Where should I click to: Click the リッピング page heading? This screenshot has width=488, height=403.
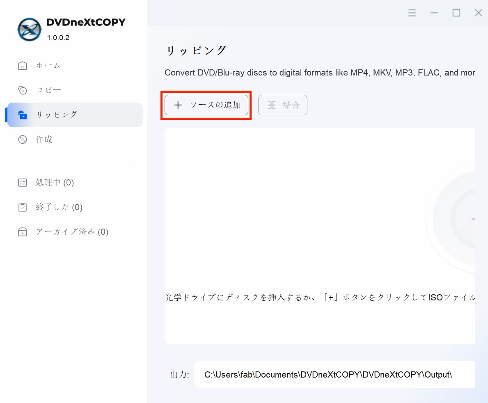196,50
